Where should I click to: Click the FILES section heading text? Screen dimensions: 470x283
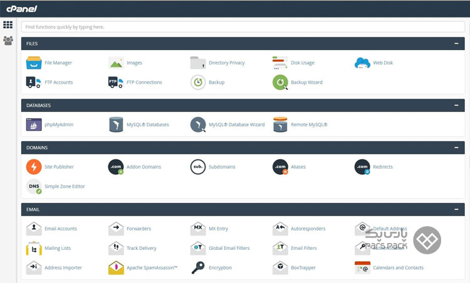tap(32, 44)
